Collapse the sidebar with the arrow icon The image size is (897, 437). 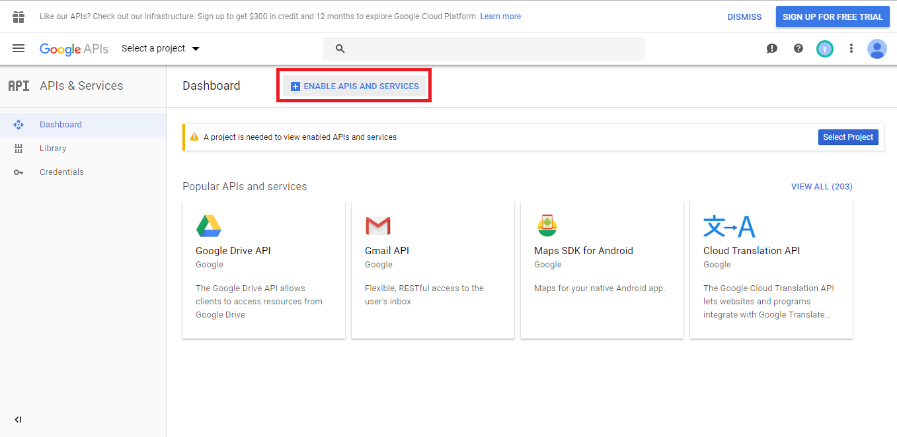point(18,420)
